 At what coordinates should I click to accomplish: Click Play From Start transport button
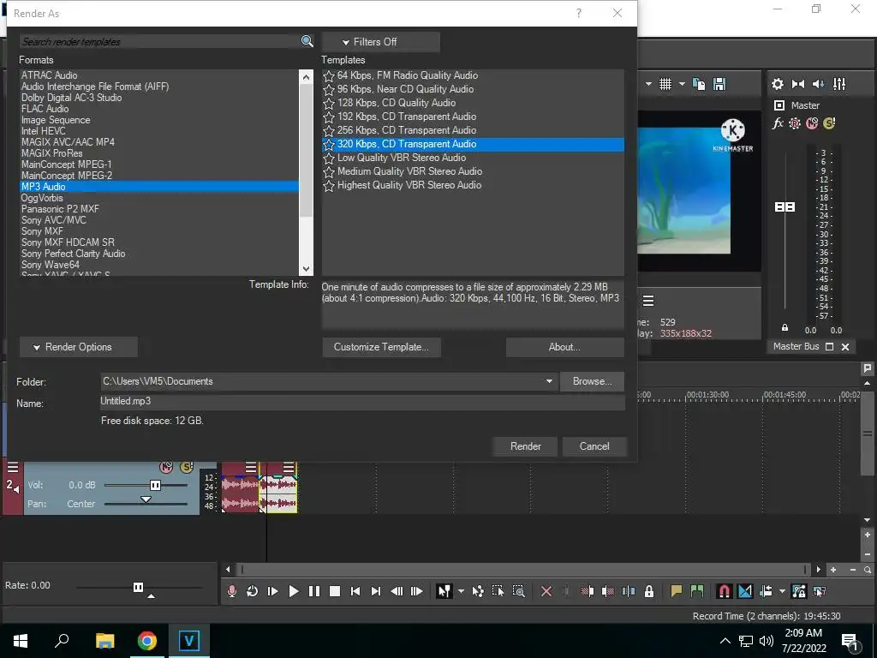tap(273, 591)
